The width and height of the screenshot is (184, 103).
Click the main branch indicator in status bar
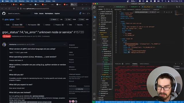pyautogui.click(x=98, y=102)
